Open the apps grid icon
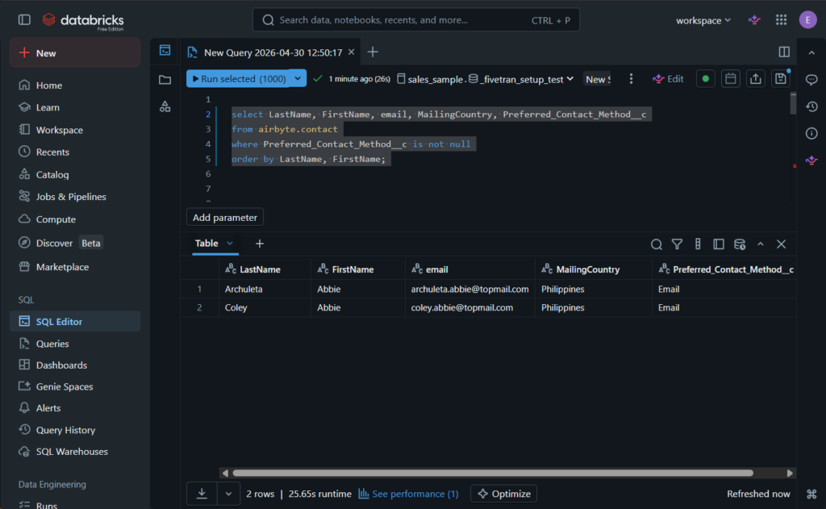The width and height of the screenshot is (826, 509). click(781, 20)
